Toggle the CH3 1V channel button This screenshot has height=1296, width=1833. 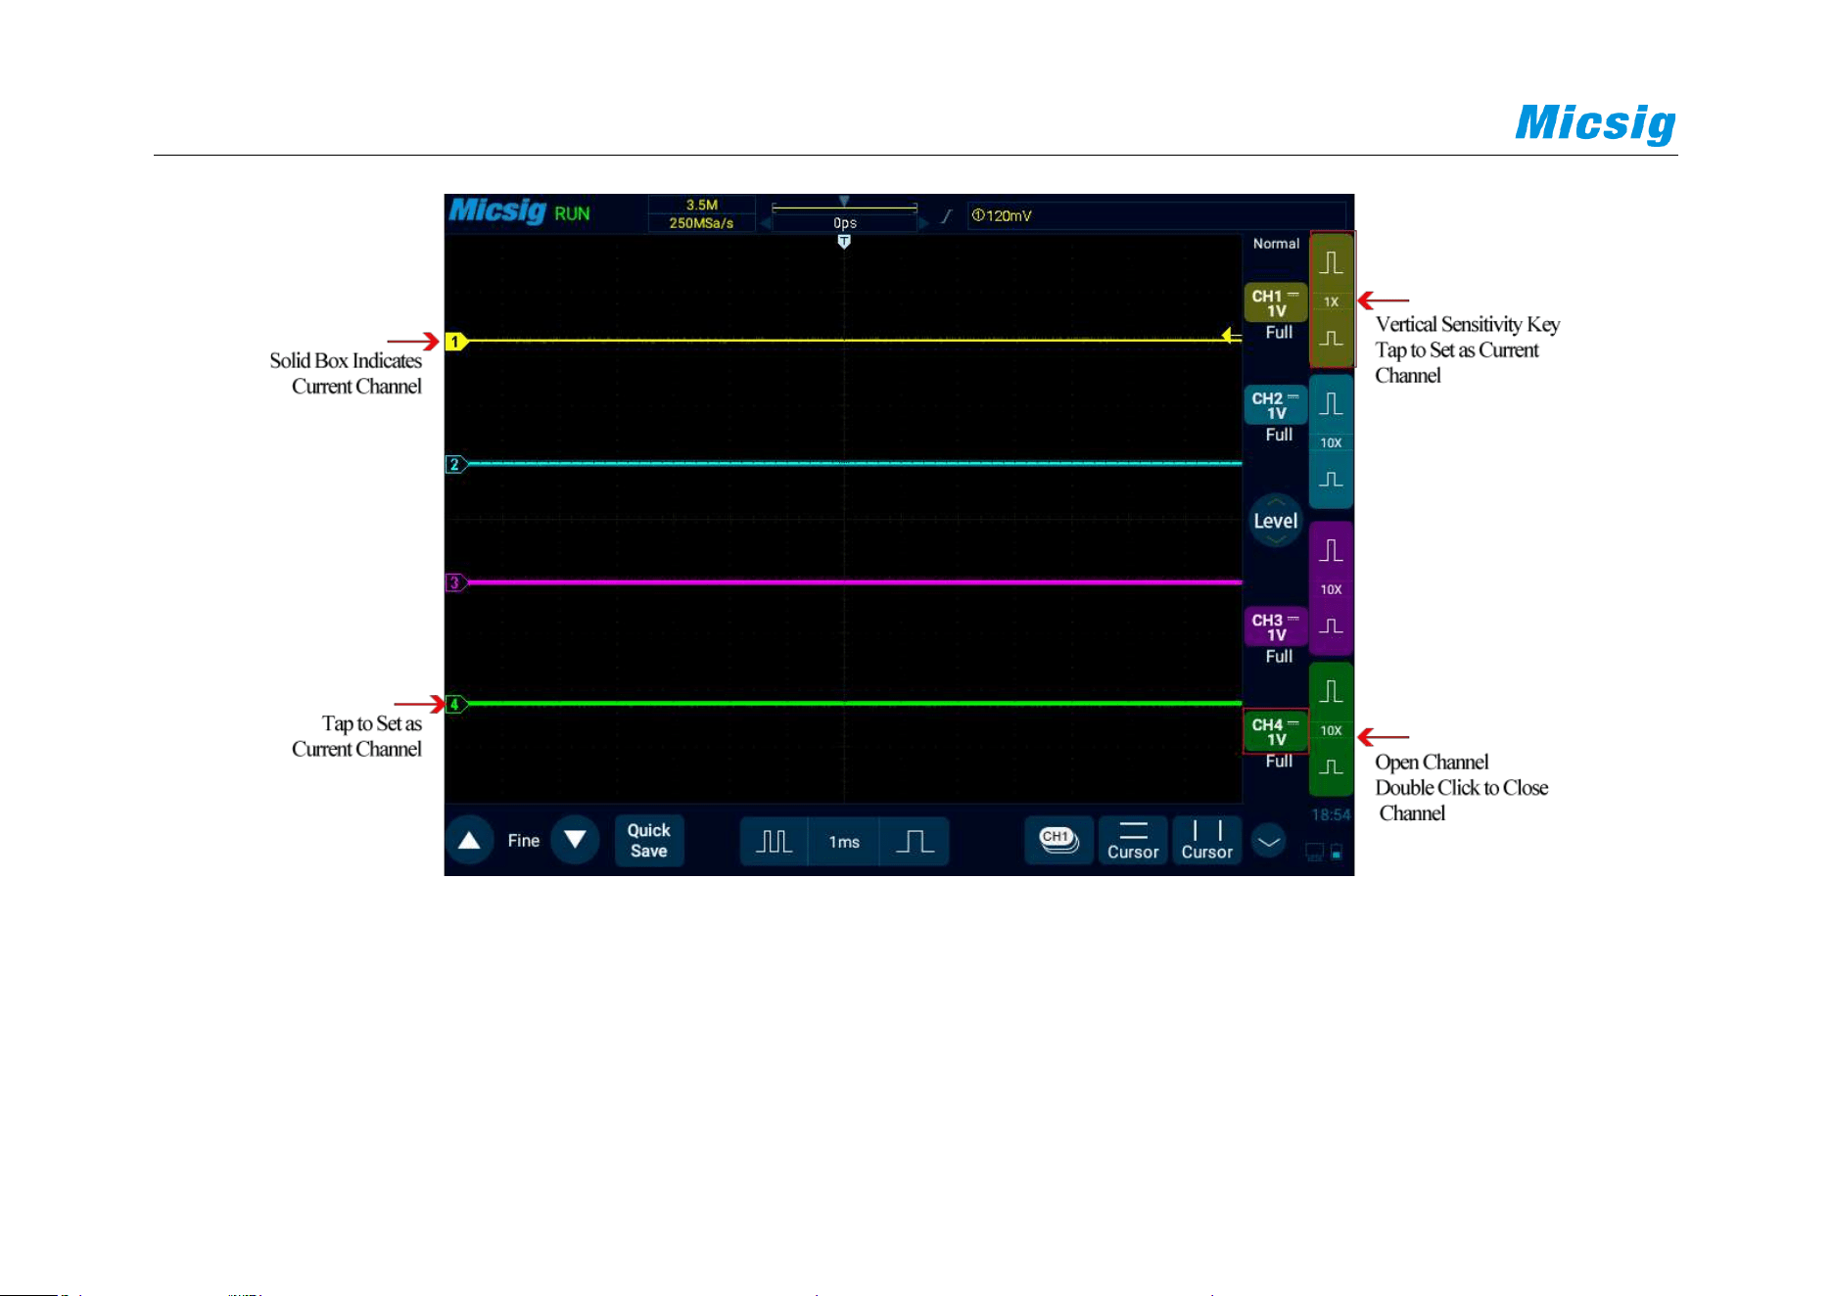click(1276, 626)
